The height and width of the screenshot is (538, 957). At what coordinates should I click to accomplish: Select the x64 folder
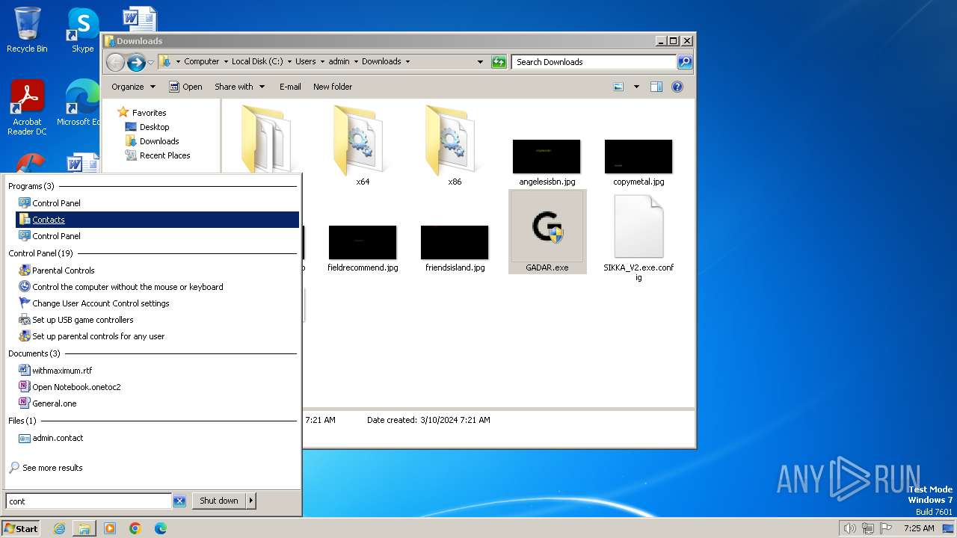[363, 145]
